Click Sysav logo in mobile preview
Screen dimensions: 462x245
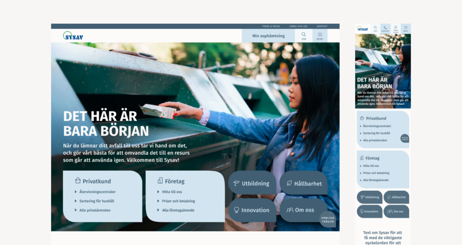click(x=363, y=29)
